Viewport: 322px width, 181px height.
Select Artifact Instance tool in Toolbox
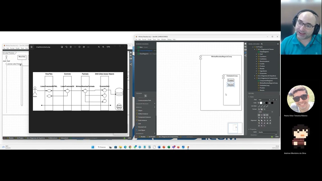click(x=143, y=114)
